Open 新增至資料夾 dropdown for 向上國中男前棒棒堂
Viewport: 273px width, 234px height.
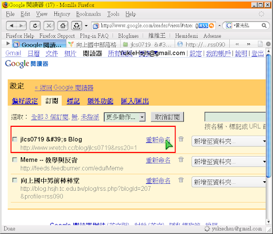click(x=229, y=182)
